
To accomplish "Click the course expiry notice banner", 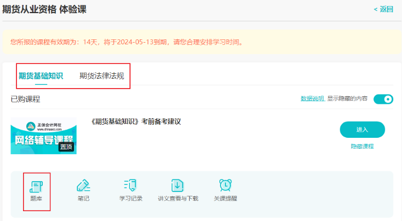I will [201, 42].
